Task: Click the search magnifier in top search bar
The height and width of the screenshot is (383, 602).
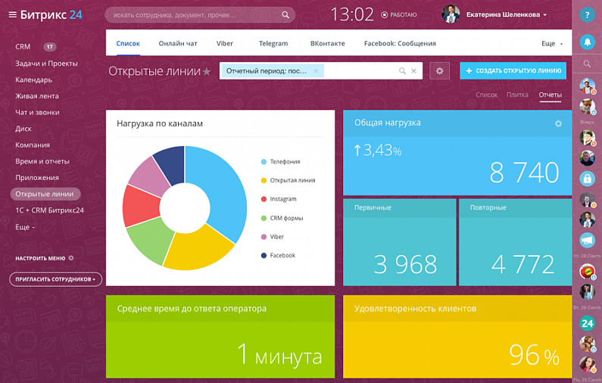Action: 285,14
